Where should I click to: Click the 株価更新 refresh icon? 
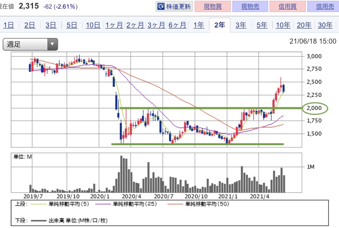click(x=160, y=6)
